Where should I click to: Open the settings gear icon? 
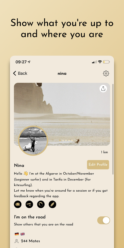106,73
